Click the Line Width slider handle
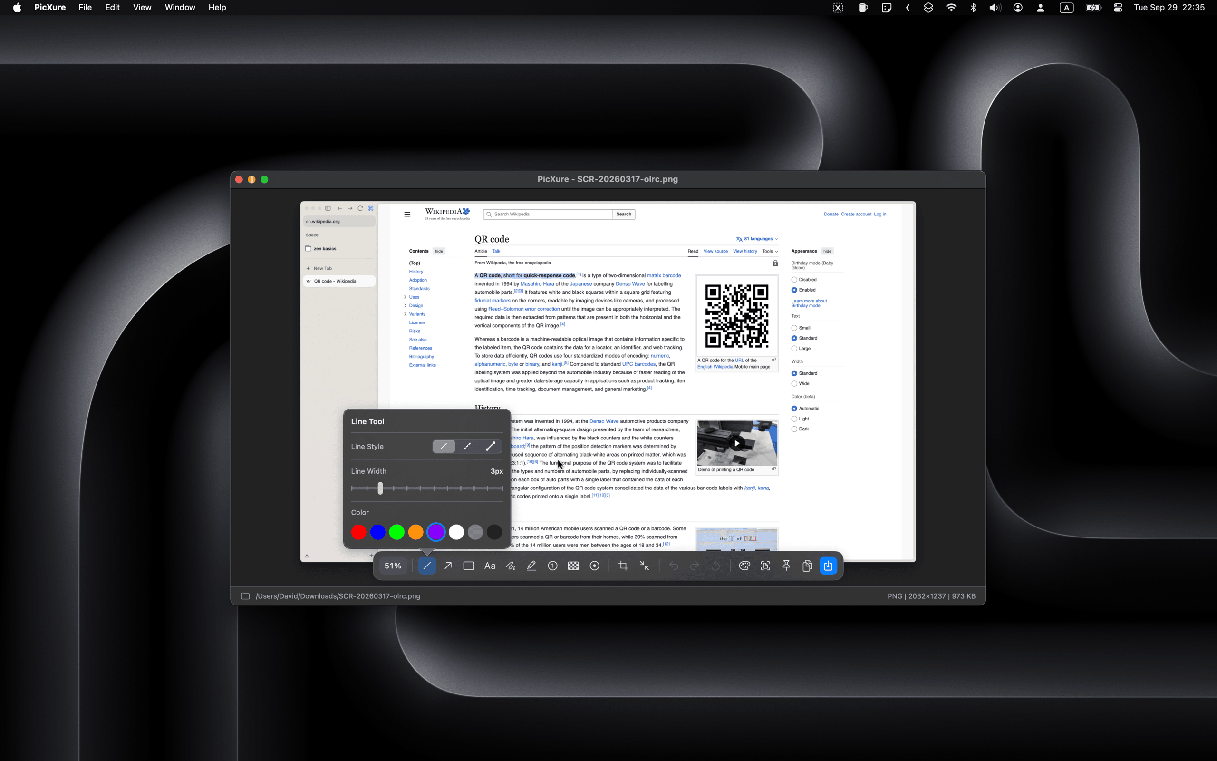 pyautogui.click(x=380, y=488)
